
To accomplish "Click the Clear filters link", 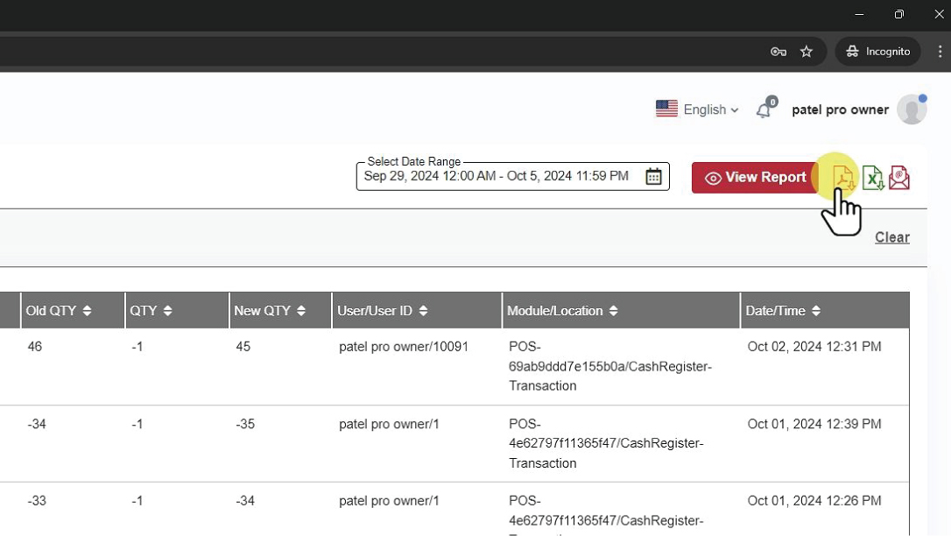I will coord(891,237).
